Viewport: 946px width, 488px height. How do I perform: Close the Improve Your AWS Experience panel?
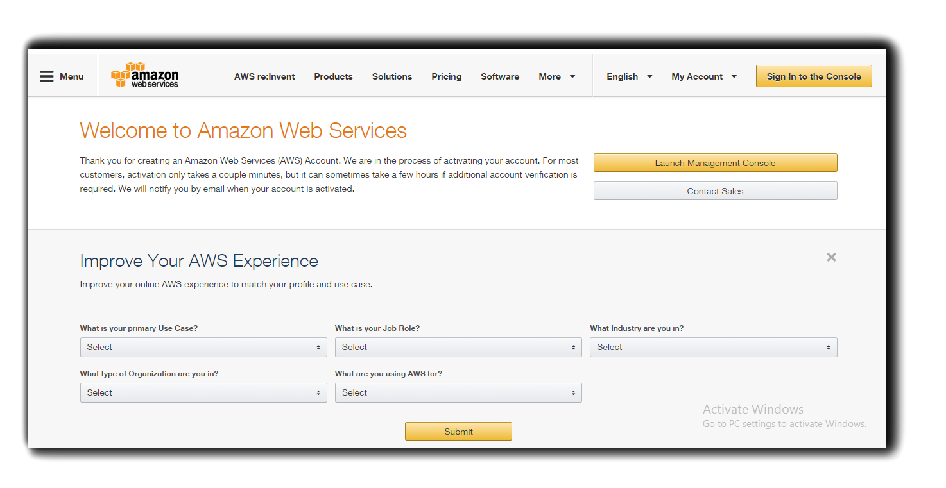(831, 257)
